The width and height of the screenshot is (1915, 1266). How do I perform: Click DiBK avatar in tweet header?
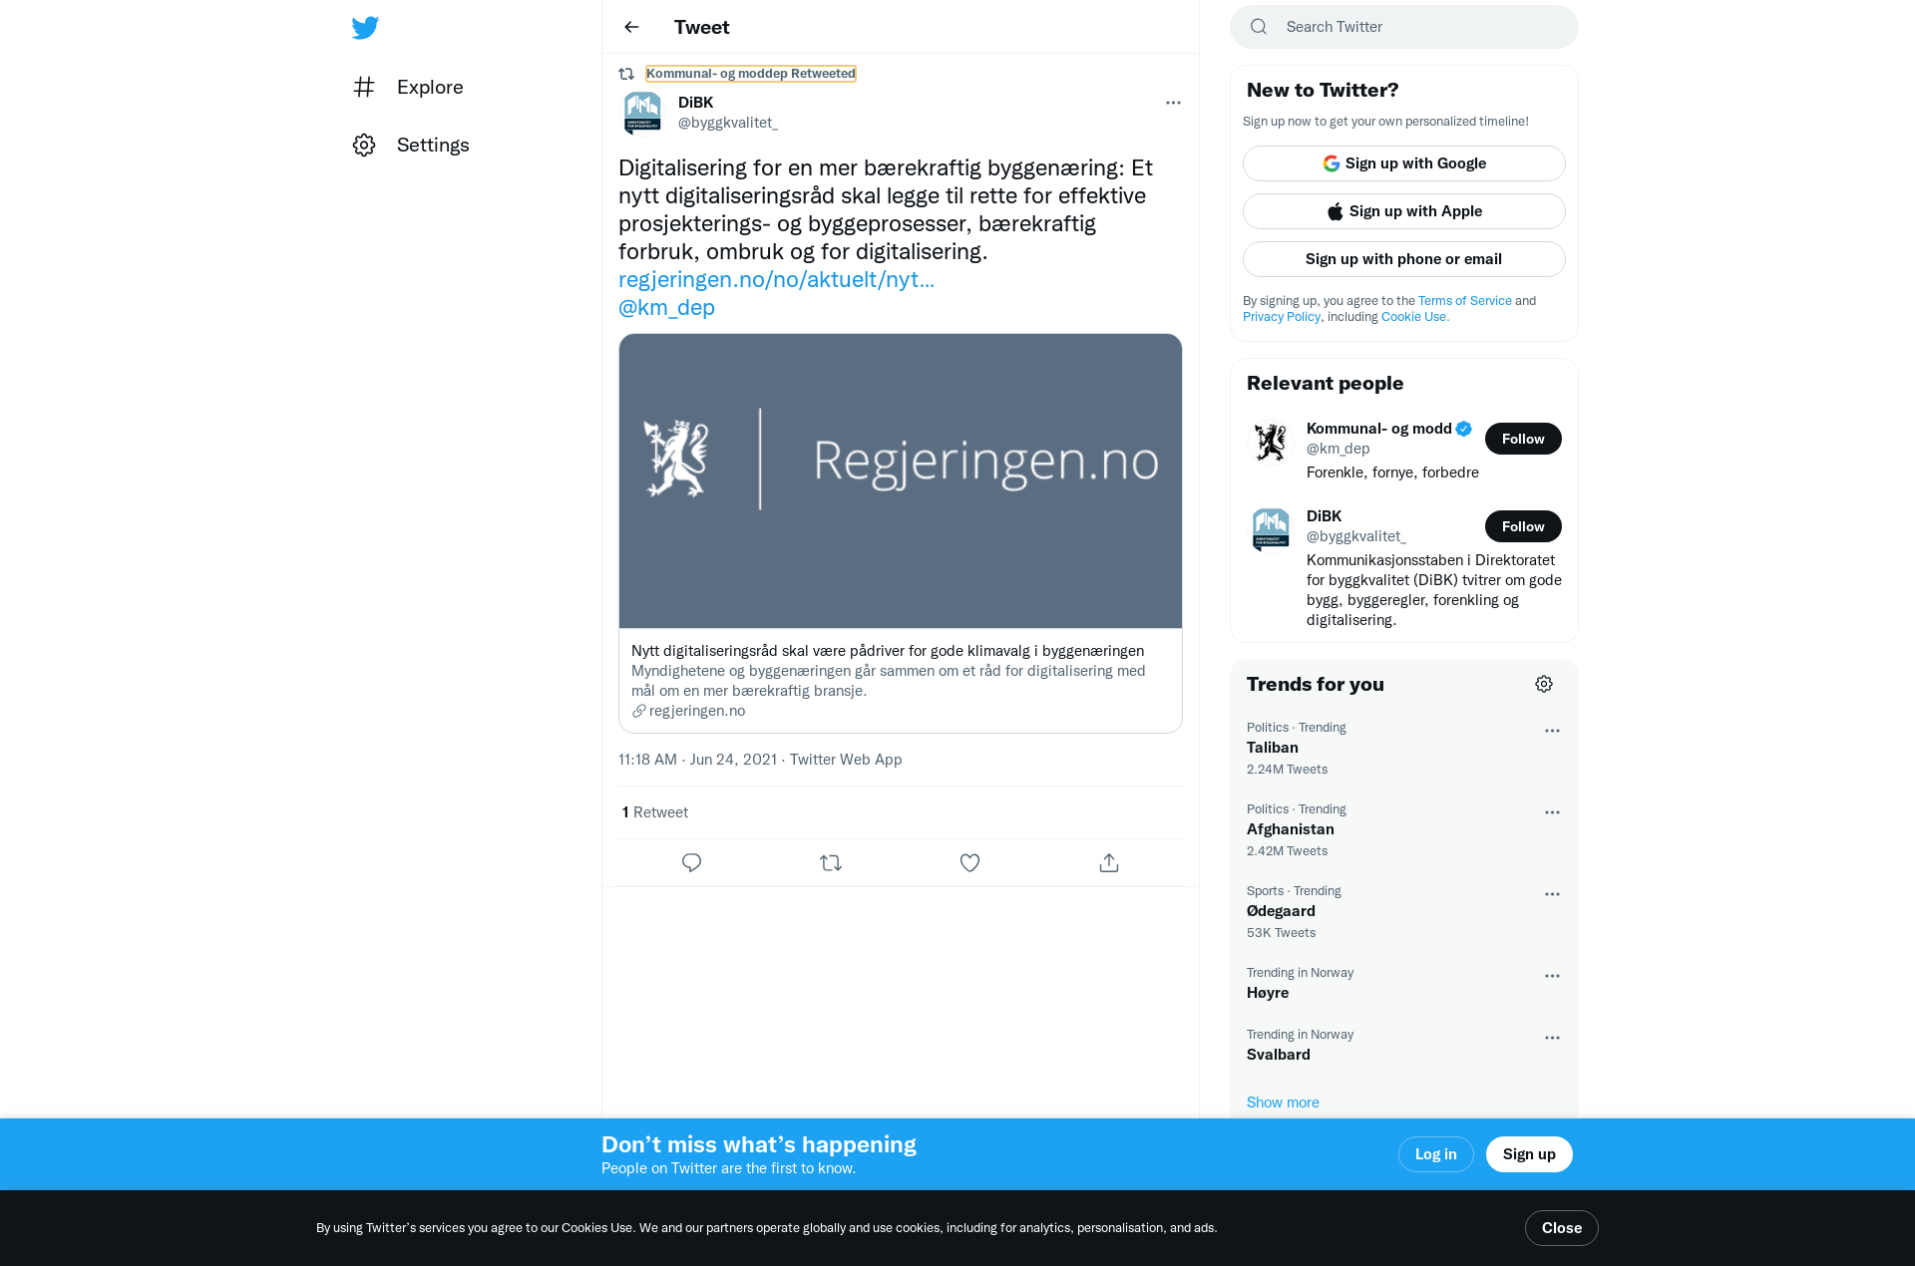coord(642,113)
